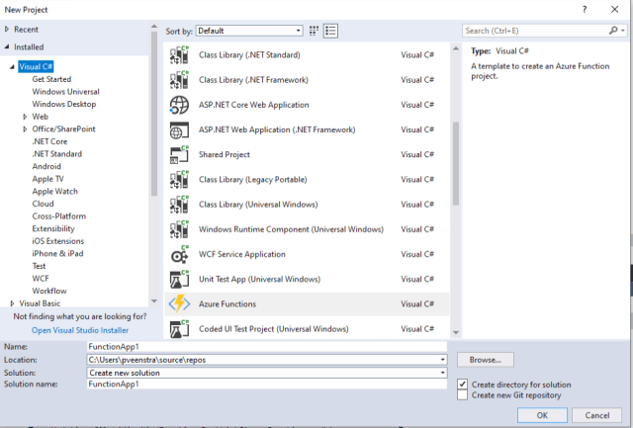This screenshot has width=633, height=428.
Task: Close the New Project dialog
Action: click(x=614, y=9)
